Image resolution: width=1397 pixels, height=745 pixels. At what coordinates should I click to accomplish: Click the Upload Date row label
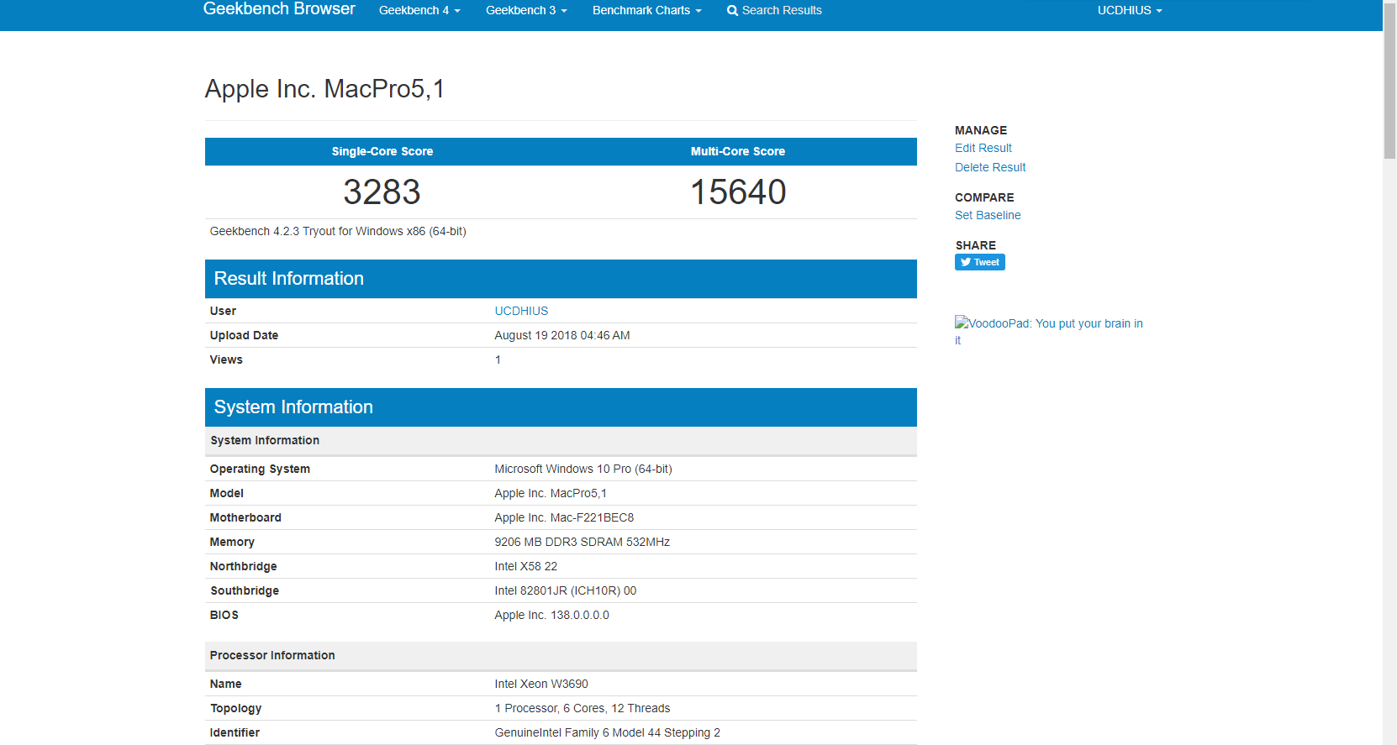coord(244,335)
